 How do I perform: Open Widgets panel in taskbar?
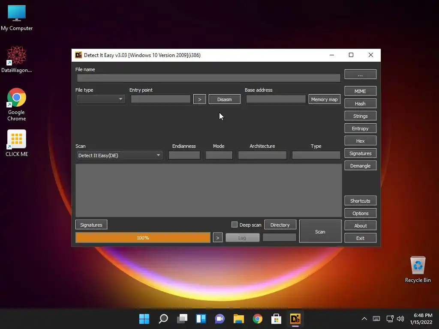pyautogui.click(x=201, y=319)
